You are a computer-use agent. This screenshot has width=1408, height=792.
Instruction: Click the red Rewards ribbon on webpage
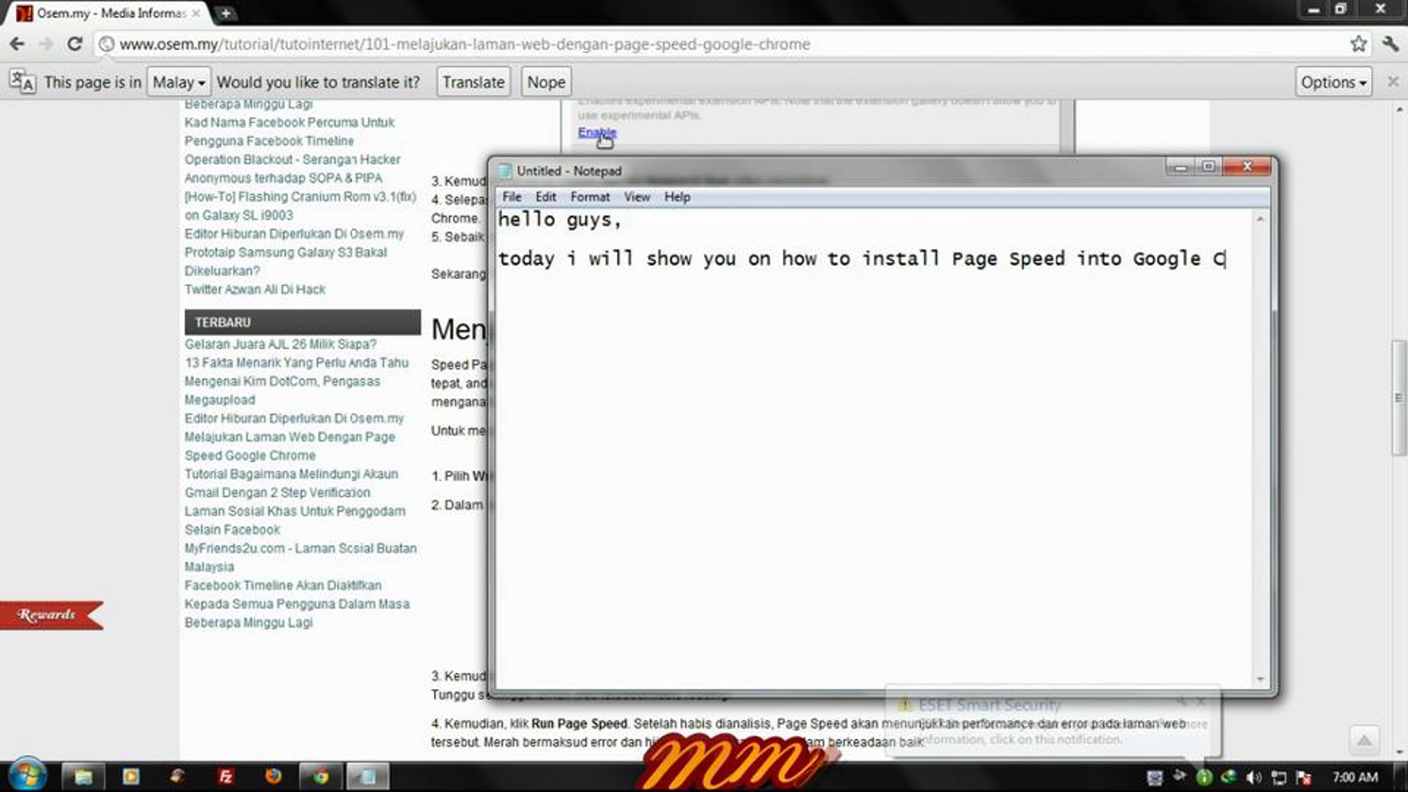[x=52, y=615]
